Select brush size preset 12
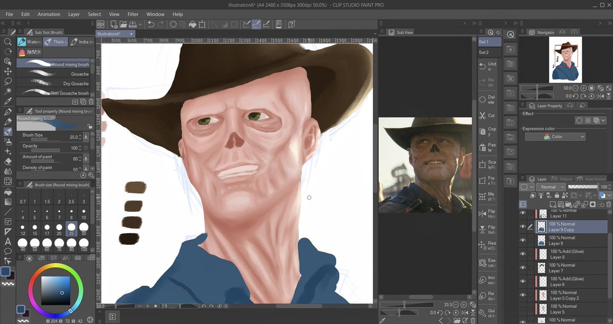 pos(23,228)
